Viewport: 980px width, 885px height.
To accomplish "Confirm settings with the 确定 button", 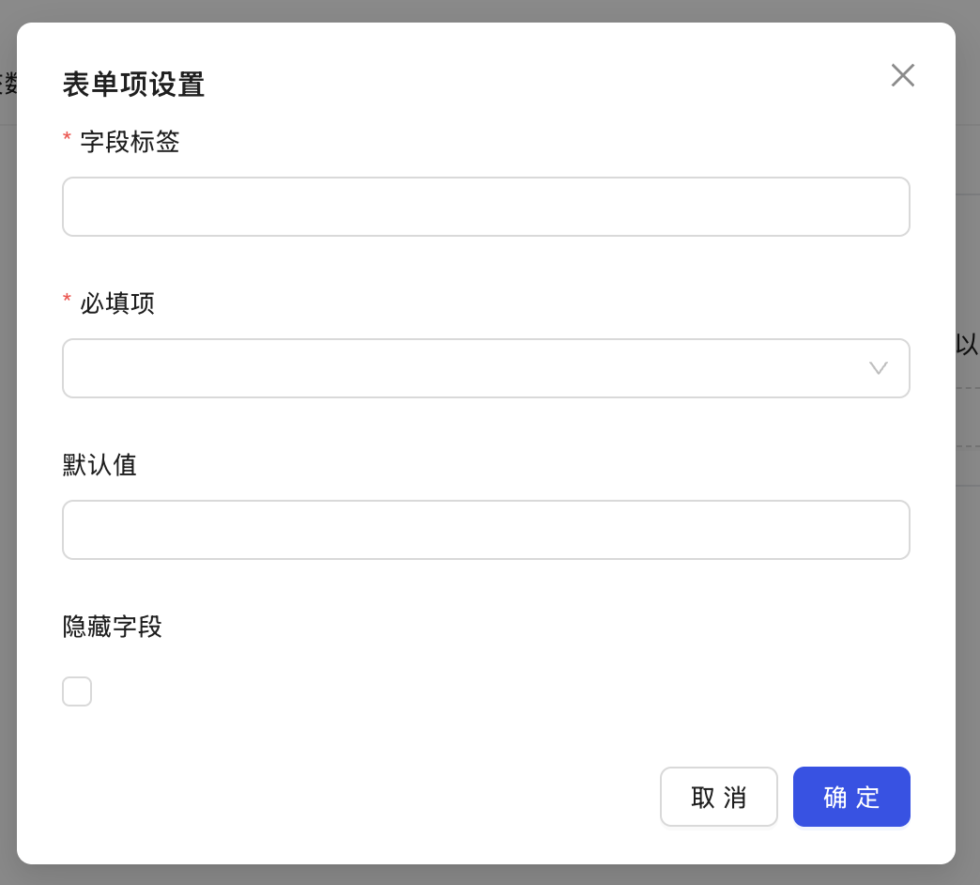I will pos(851,797).
